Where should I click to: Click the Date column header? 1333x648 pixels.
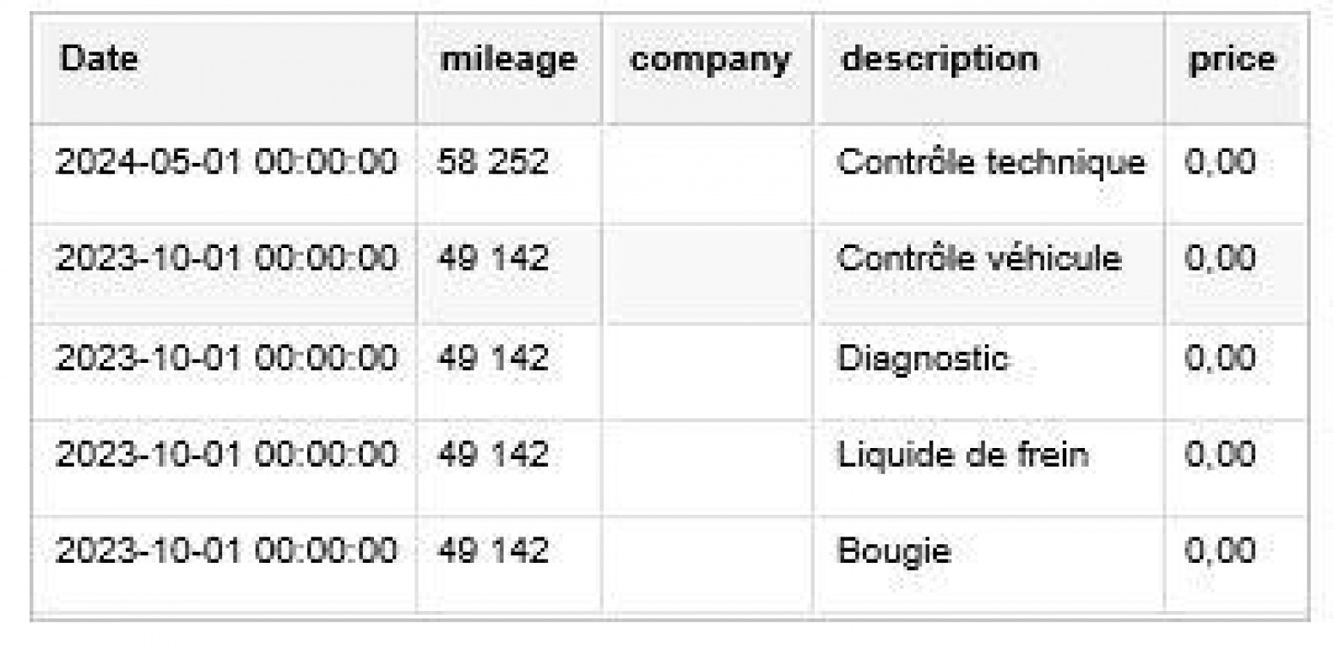pyautogui.click(x=99, y=59)
